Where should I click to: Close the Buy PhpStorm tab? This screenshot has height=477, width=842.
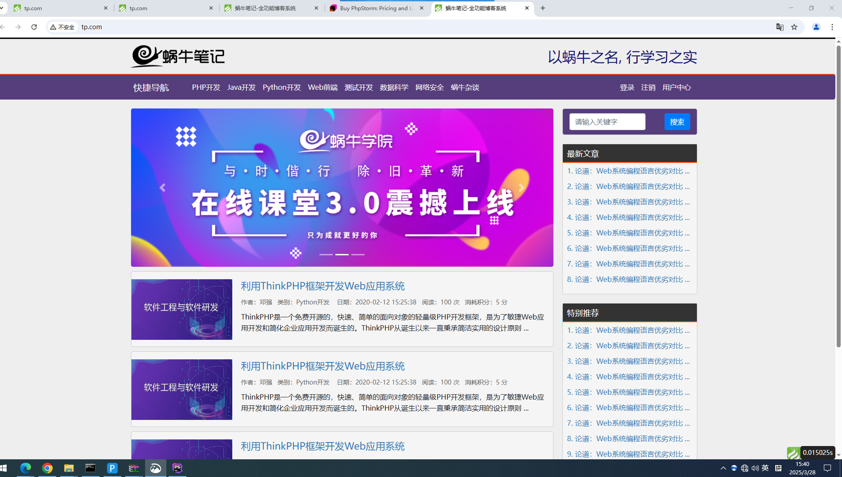421,8
